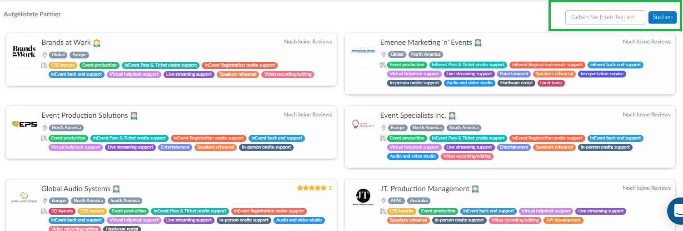Screen dimensions: 683x231
Task: Open JT. Production Management title
Action: (x=425, y=188)
